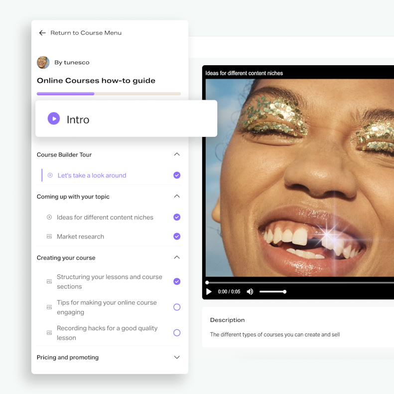
Task: Mark Tips for making course engaging complete
Action: coord(177,307)
